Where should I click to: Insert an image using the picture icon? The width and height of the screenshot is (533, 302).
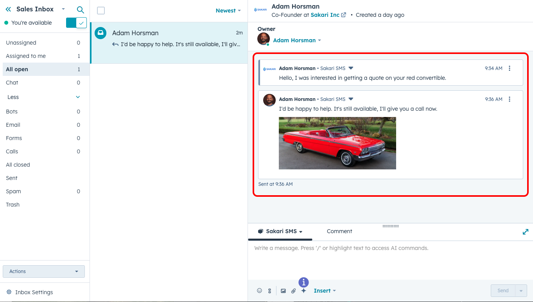pyautogui.click(x=283, y=291)
